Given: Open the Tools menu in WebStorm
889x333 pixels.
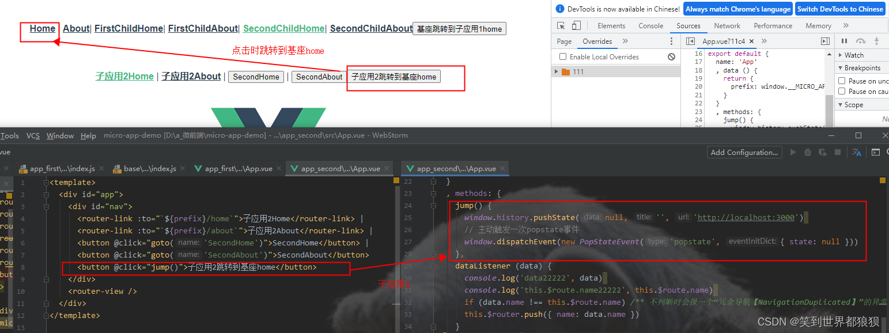Looking at the screenshot, I should tap(10, 135).
